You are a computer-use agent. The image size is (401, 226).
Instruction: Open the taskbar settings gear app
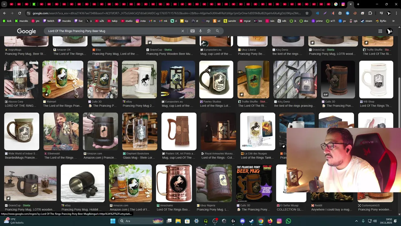point(196,221)
